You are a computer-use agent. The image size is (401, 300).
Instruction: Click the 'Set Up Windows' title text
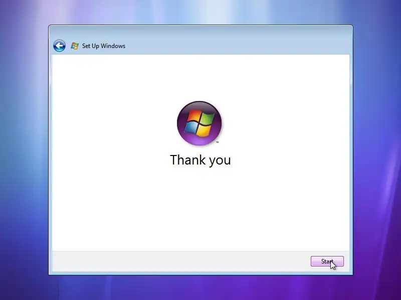tap(104, 46)
